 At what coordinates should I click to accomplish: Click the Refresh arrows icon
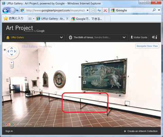click(x=99, y=10)
